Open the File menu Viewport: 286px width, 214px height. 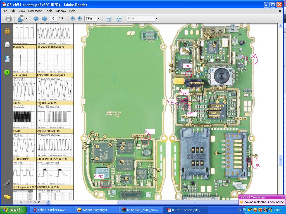[5, 11]
